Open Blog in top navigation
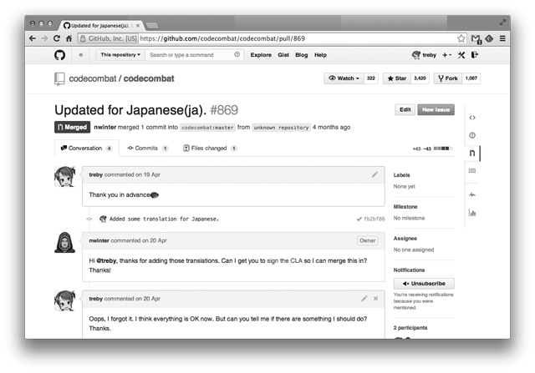This screenshot has width=535, height=373. 301,55
